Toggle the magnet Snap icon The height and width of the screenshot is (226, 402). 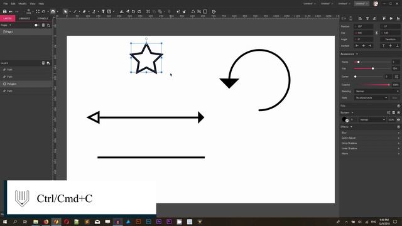click(x=53, y=11)
